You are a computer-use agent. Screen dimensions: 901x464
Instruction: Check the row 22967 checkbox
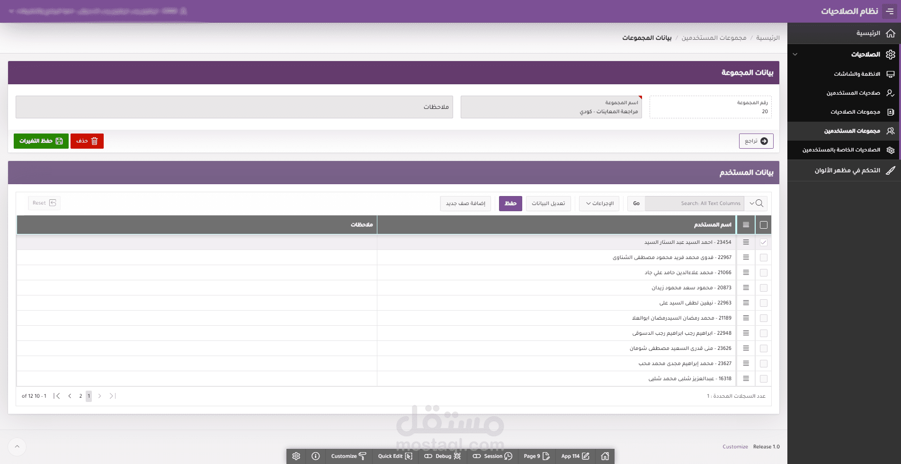coord(764,258)
